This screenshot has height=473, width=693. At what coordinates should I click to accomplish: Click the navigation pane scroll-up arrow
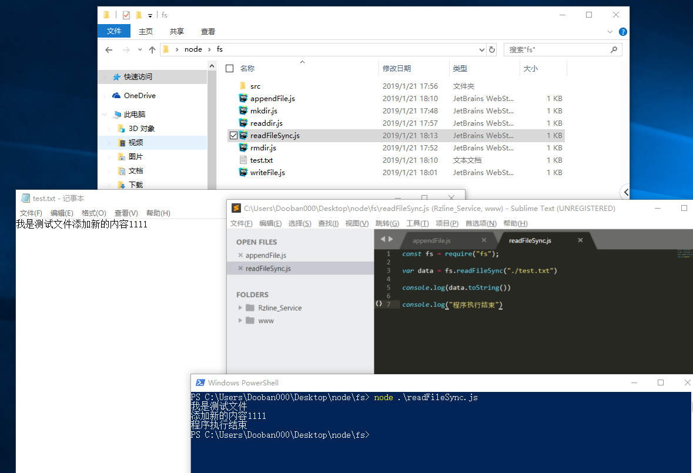click(x=212, y=66)
